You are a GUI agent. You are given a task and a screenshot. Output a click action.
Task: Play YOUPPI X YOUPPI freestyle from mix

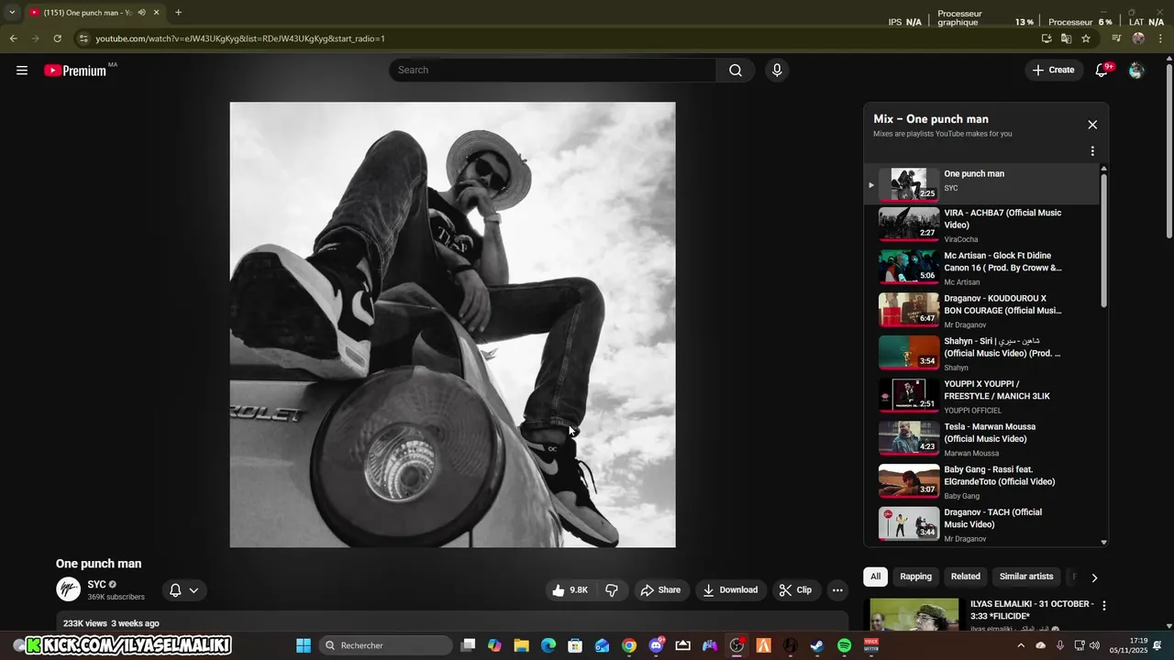[982, 396]
